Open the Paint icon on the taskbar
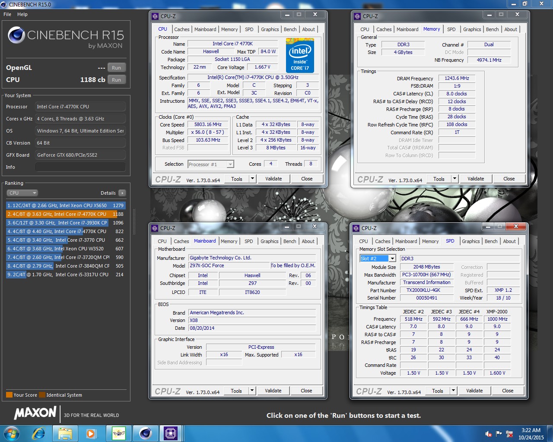 click(x=118, y=433)
